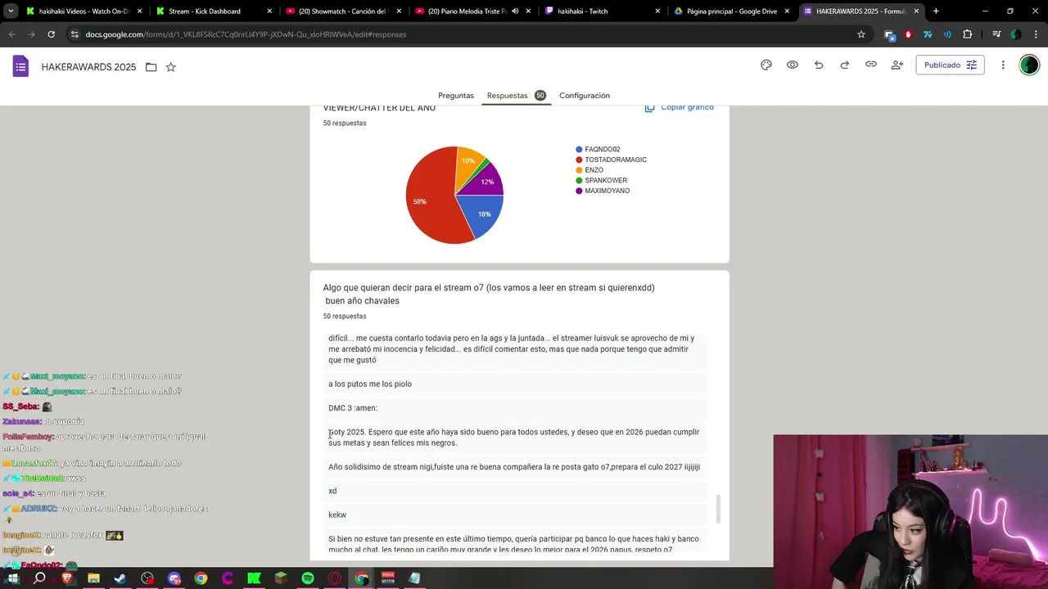Undo the last form change

click(x=819, y=65)
